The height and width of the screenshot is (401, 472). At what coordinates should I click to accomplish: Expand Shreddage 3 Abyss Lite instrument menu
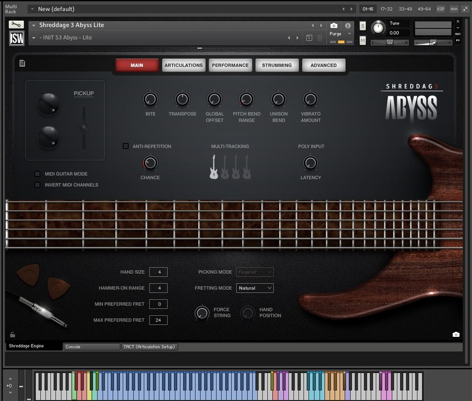tap(34, 26)
